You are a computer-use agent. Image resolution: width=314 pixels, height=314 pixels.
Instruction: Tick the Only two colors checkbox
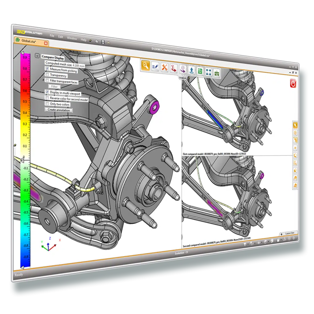pyautogui.click(x=47, y=104)
